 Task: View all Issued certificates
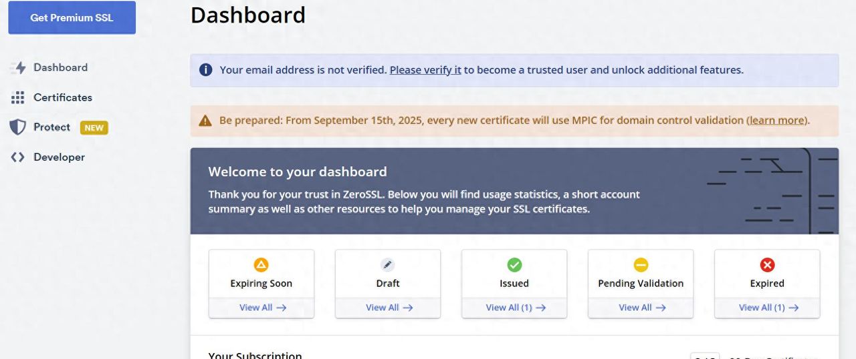click(x=515, y=308)
